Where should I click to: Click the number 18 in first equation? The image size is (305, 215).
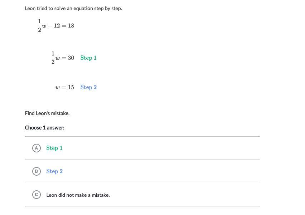(71, 26)
